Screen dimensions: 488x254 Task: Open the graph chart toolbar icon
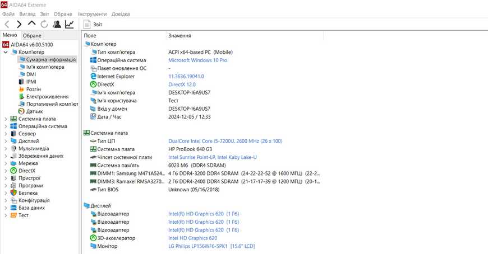[70, 24]
